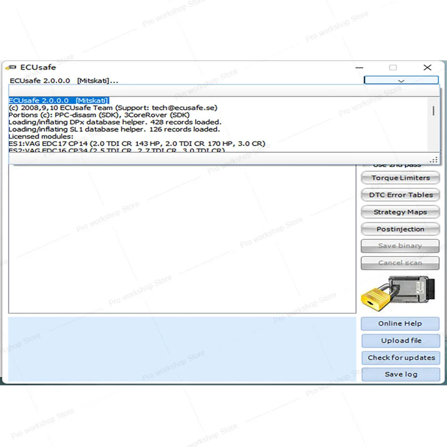Click DTC Error Tables button
Screen dimensions: 447x447
400,195
